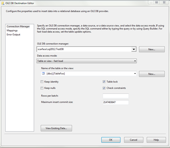
Task: Click New button next to table name
Action: [152, 74]
